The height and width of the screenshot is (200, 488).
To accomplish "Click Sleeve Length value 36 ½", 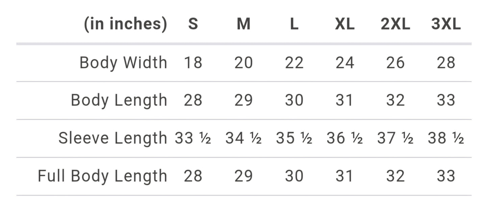I will tap(345, 138).
